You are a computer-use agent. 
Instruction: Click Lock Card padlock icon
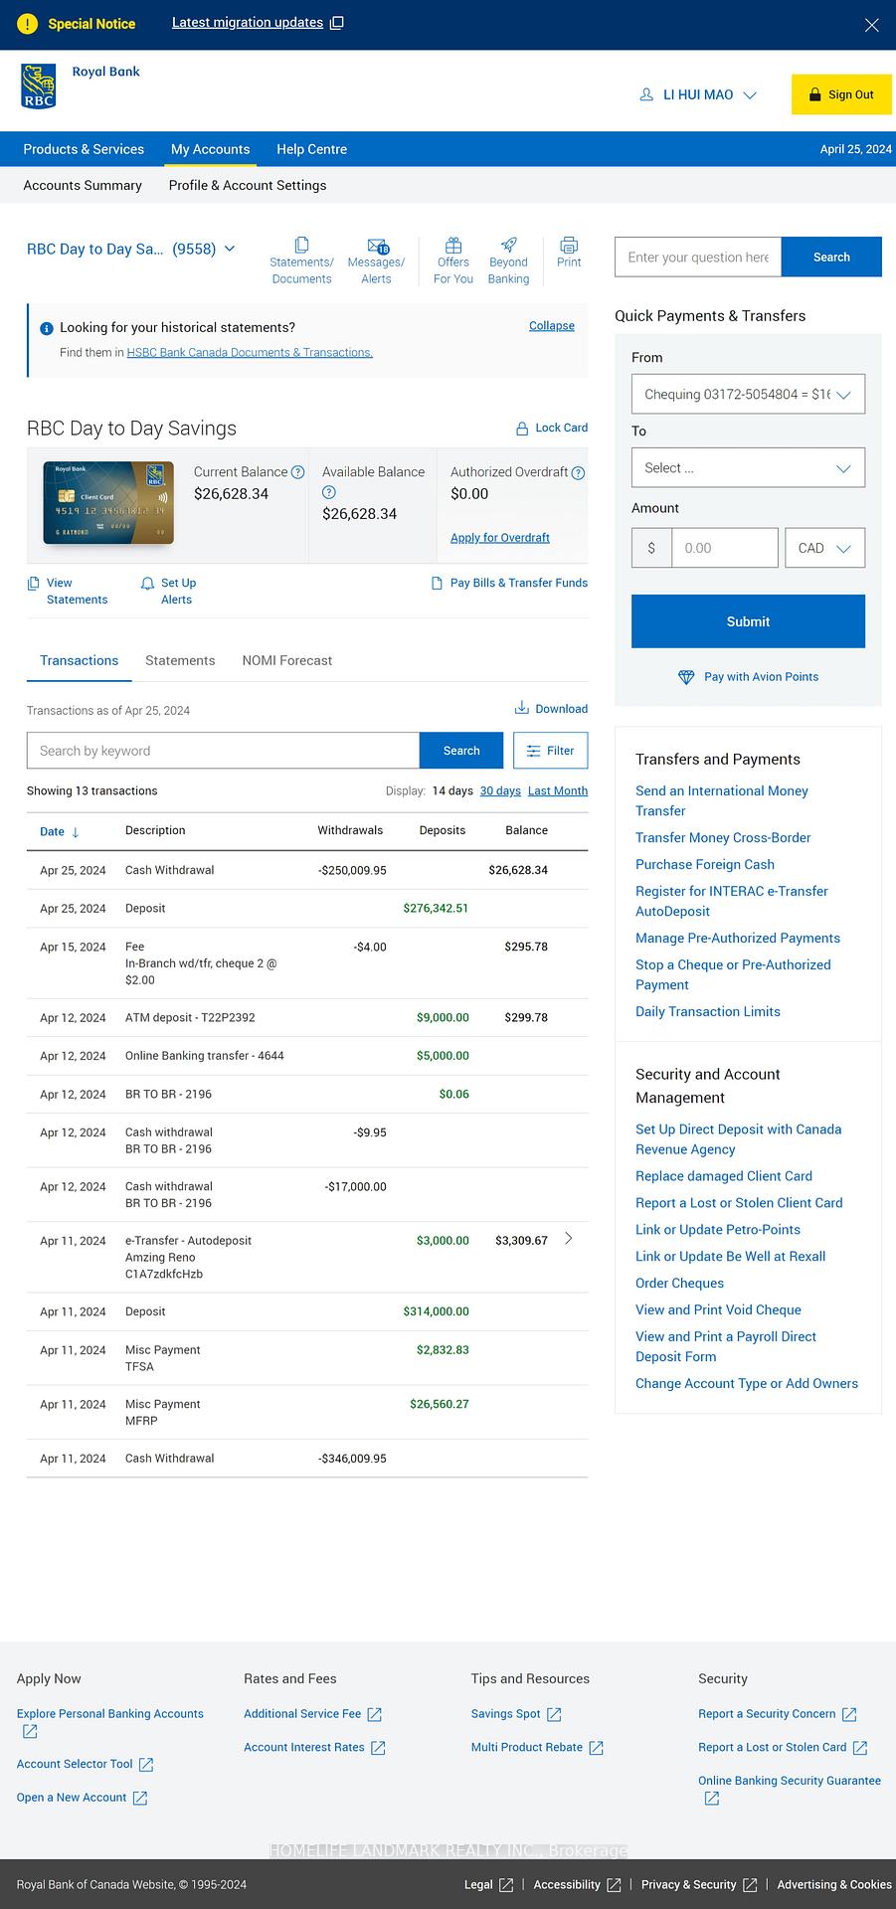point(522,429)
